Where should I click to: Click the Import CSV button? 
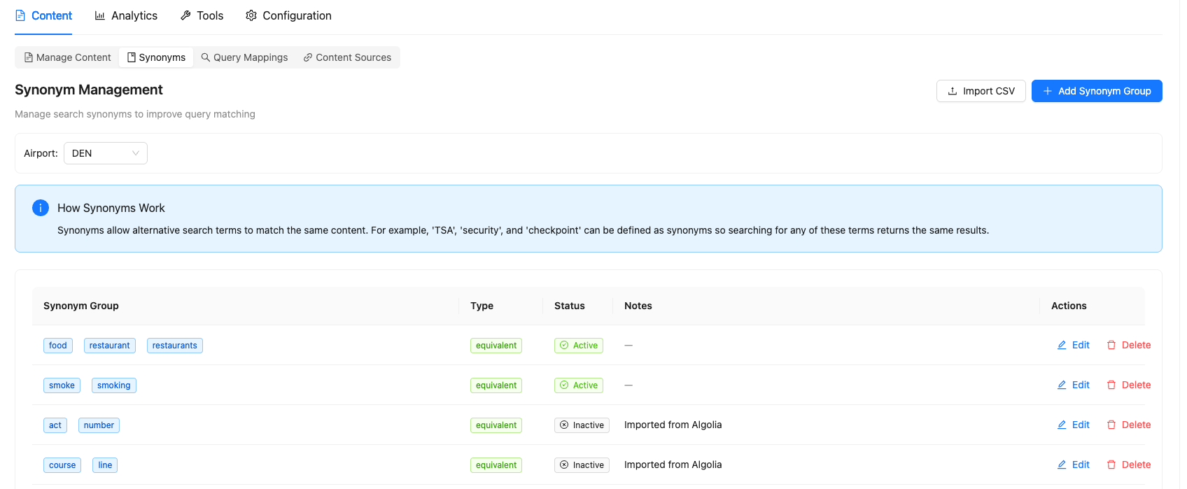coord(981,91)
